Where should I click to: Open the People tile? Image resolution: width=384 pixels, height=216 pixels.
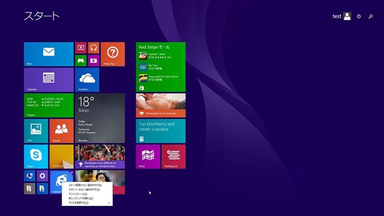pos(61,131)
